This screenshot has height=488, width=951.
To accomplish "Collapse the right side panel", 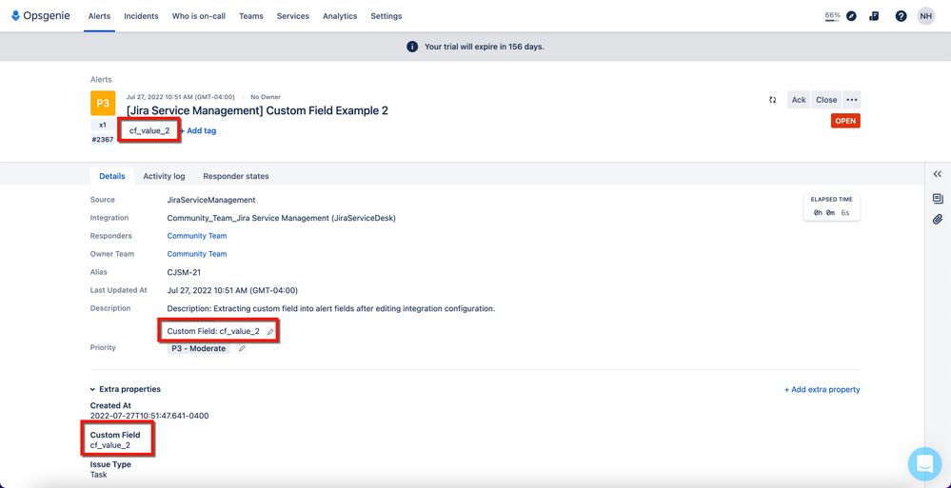I will pyautogui.click(x=937, y=174).
